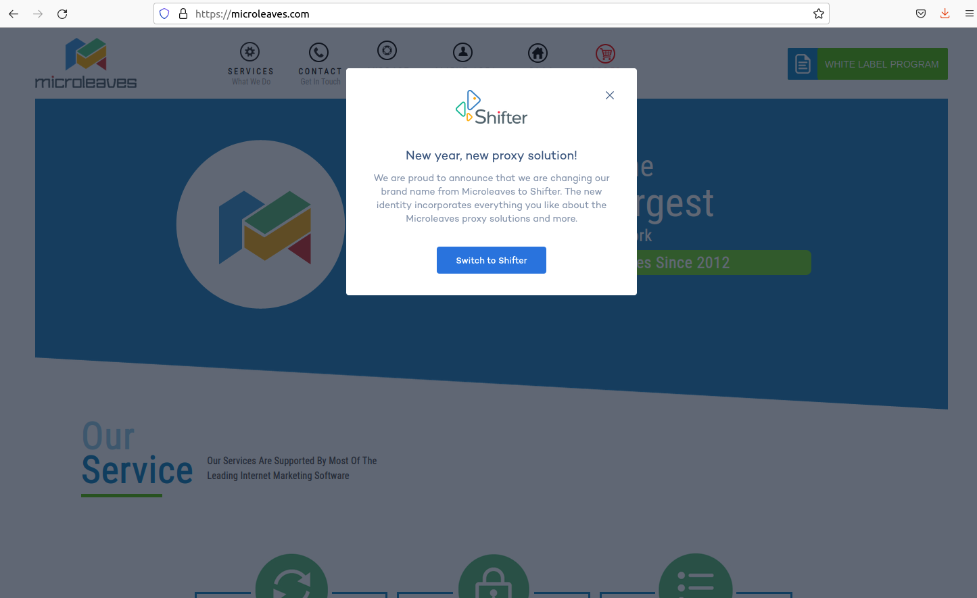Open the White Label Program button
Viewport: 977px width, 598px height.
(867, 64)
